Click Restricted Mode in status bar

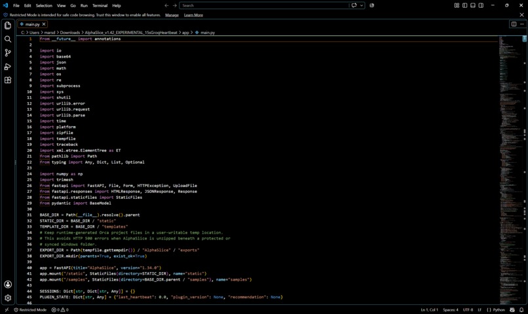[x=30, y=309]
